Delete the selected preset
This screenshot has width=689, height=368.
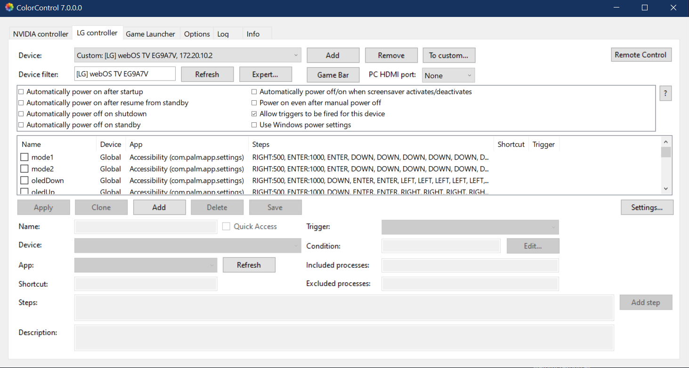click(x=217, y=207)
